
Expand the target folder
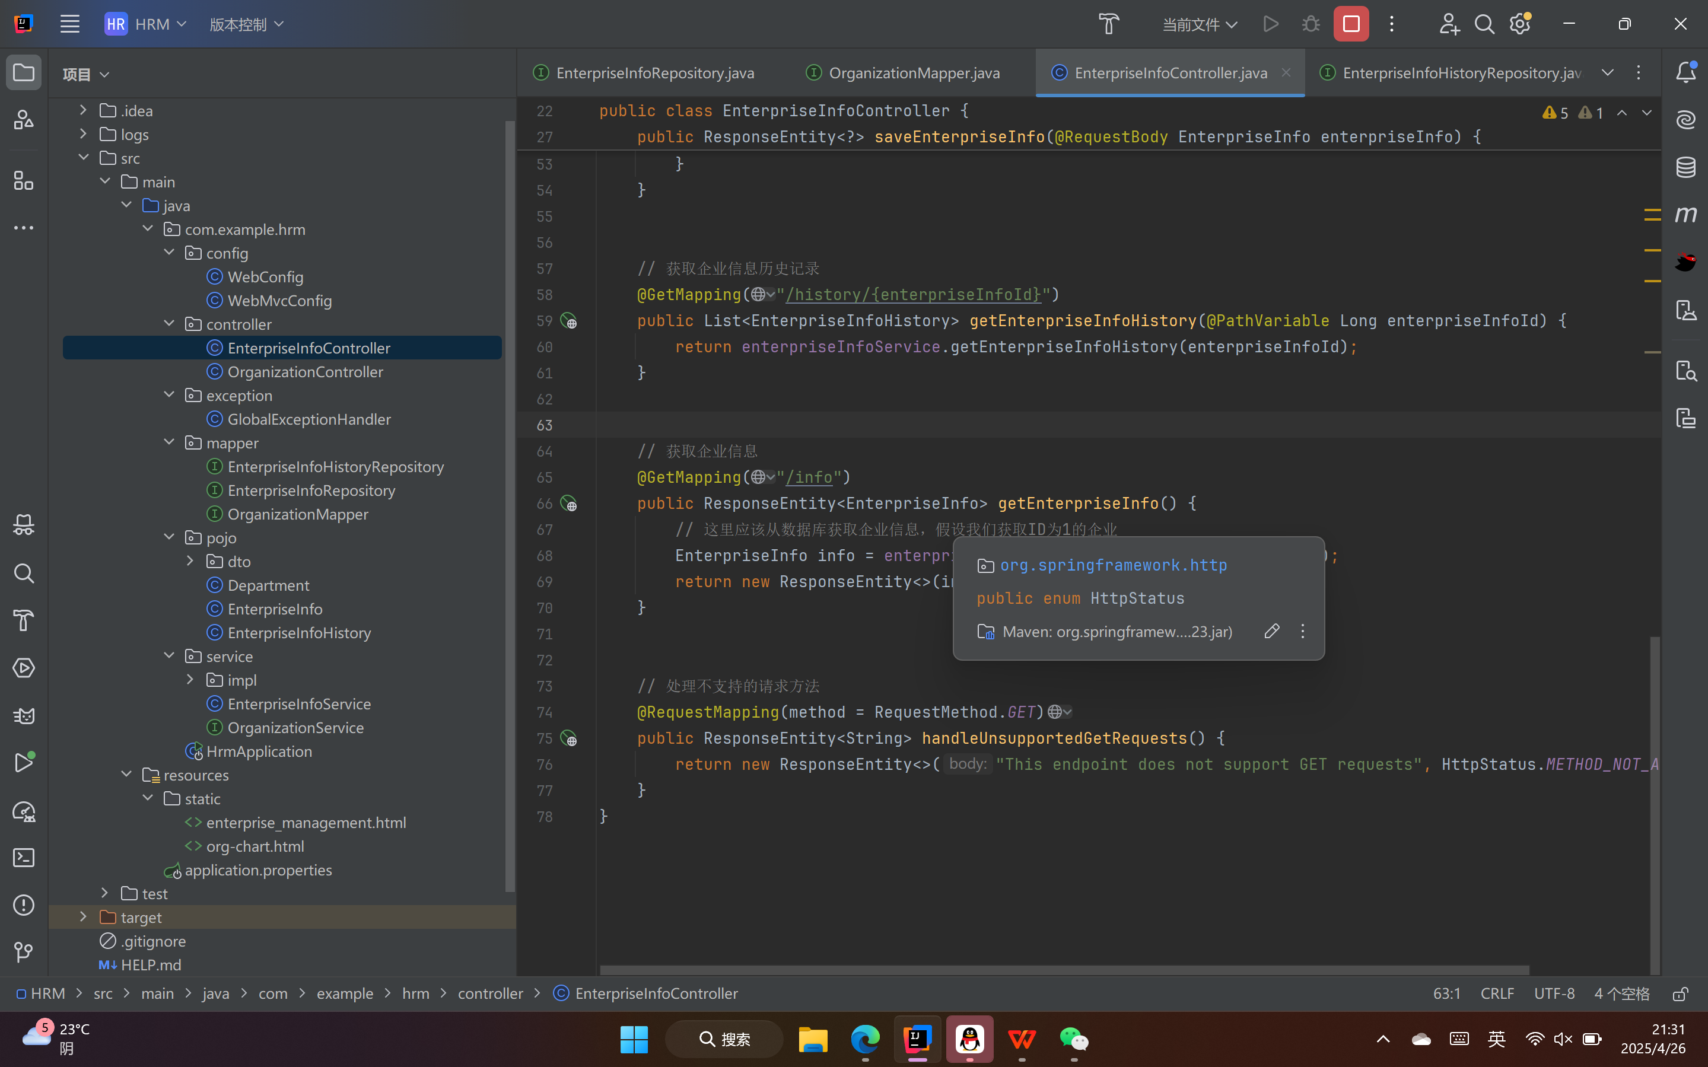pos(83,917)
